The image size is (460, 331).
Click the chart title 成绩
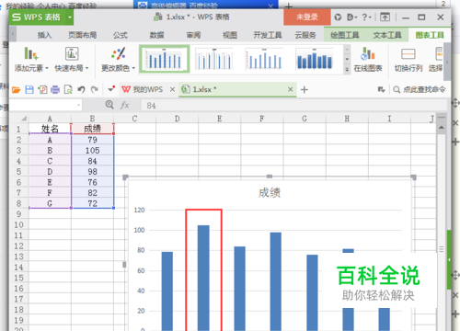point(270,193)
